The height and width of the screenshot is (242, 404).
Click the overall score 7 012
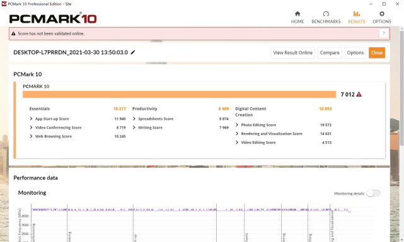pos(347,95)
